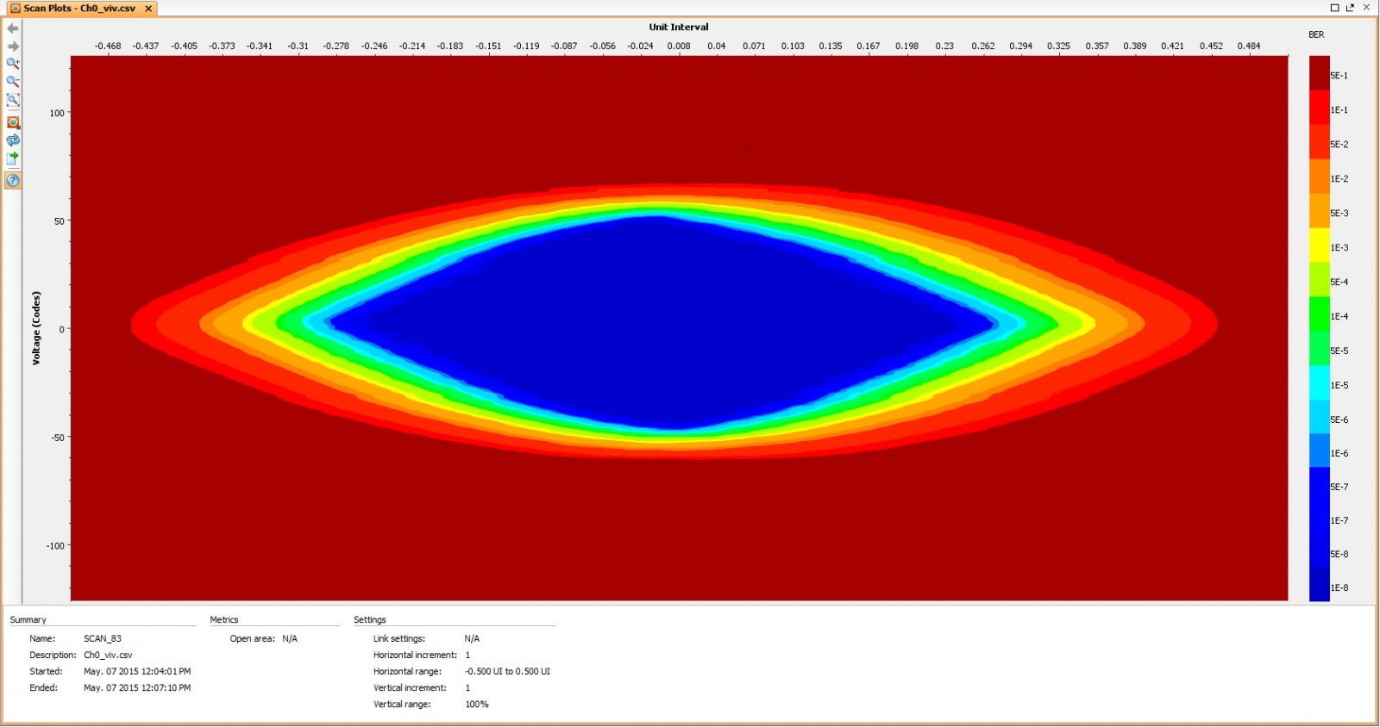Image resolution: width=1380 pixels, height=727 pixels.
Task: Zoom in using the magnifier plus icon
Action: pos(13,64)
